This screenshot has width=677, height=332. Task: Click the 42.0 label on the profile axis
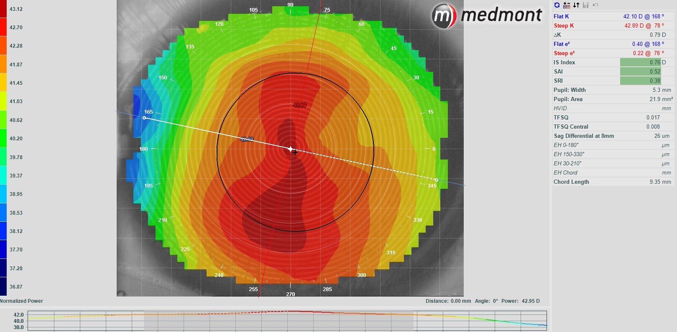pos(19,314)
